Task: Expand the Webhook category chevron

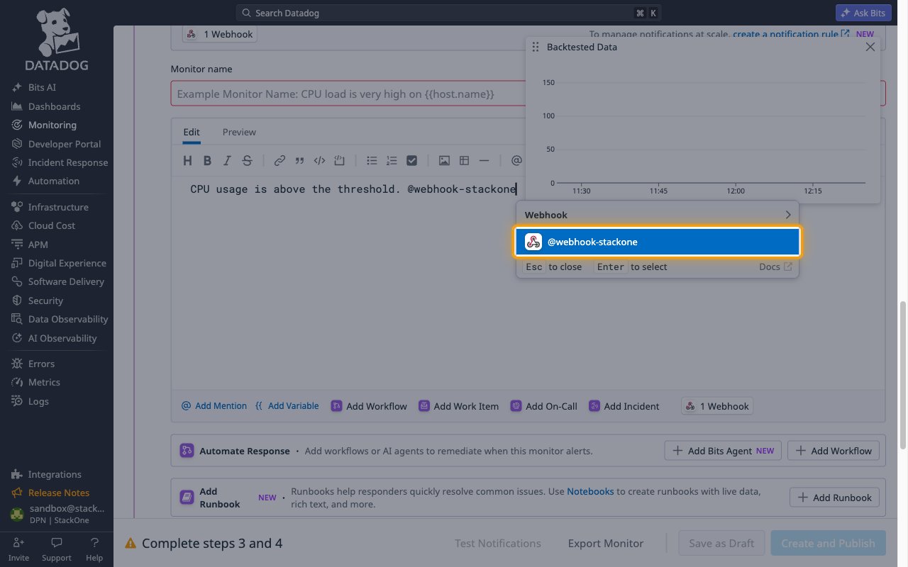Action: 787,215
